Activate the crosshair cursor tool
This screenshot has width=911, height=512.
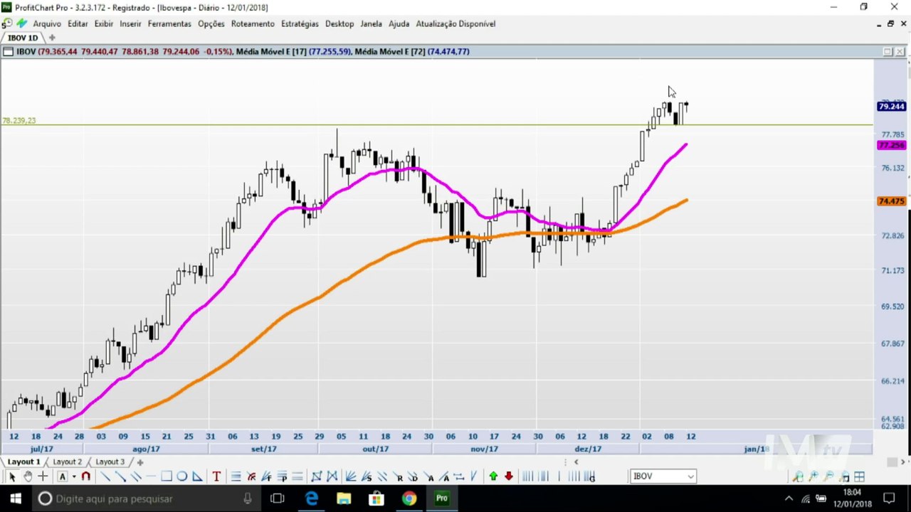coord(43,476)
